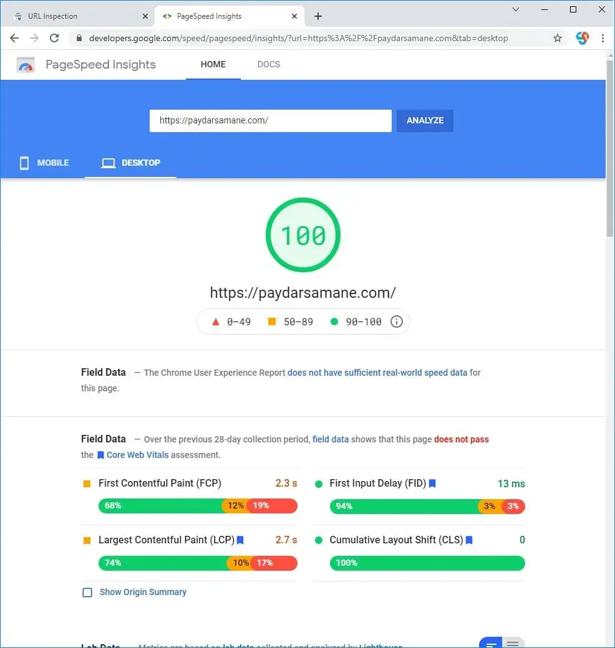
Task: Click the Core Web Vitals bookmark icon
Action: pyautogui.click(x=100, y=455)
